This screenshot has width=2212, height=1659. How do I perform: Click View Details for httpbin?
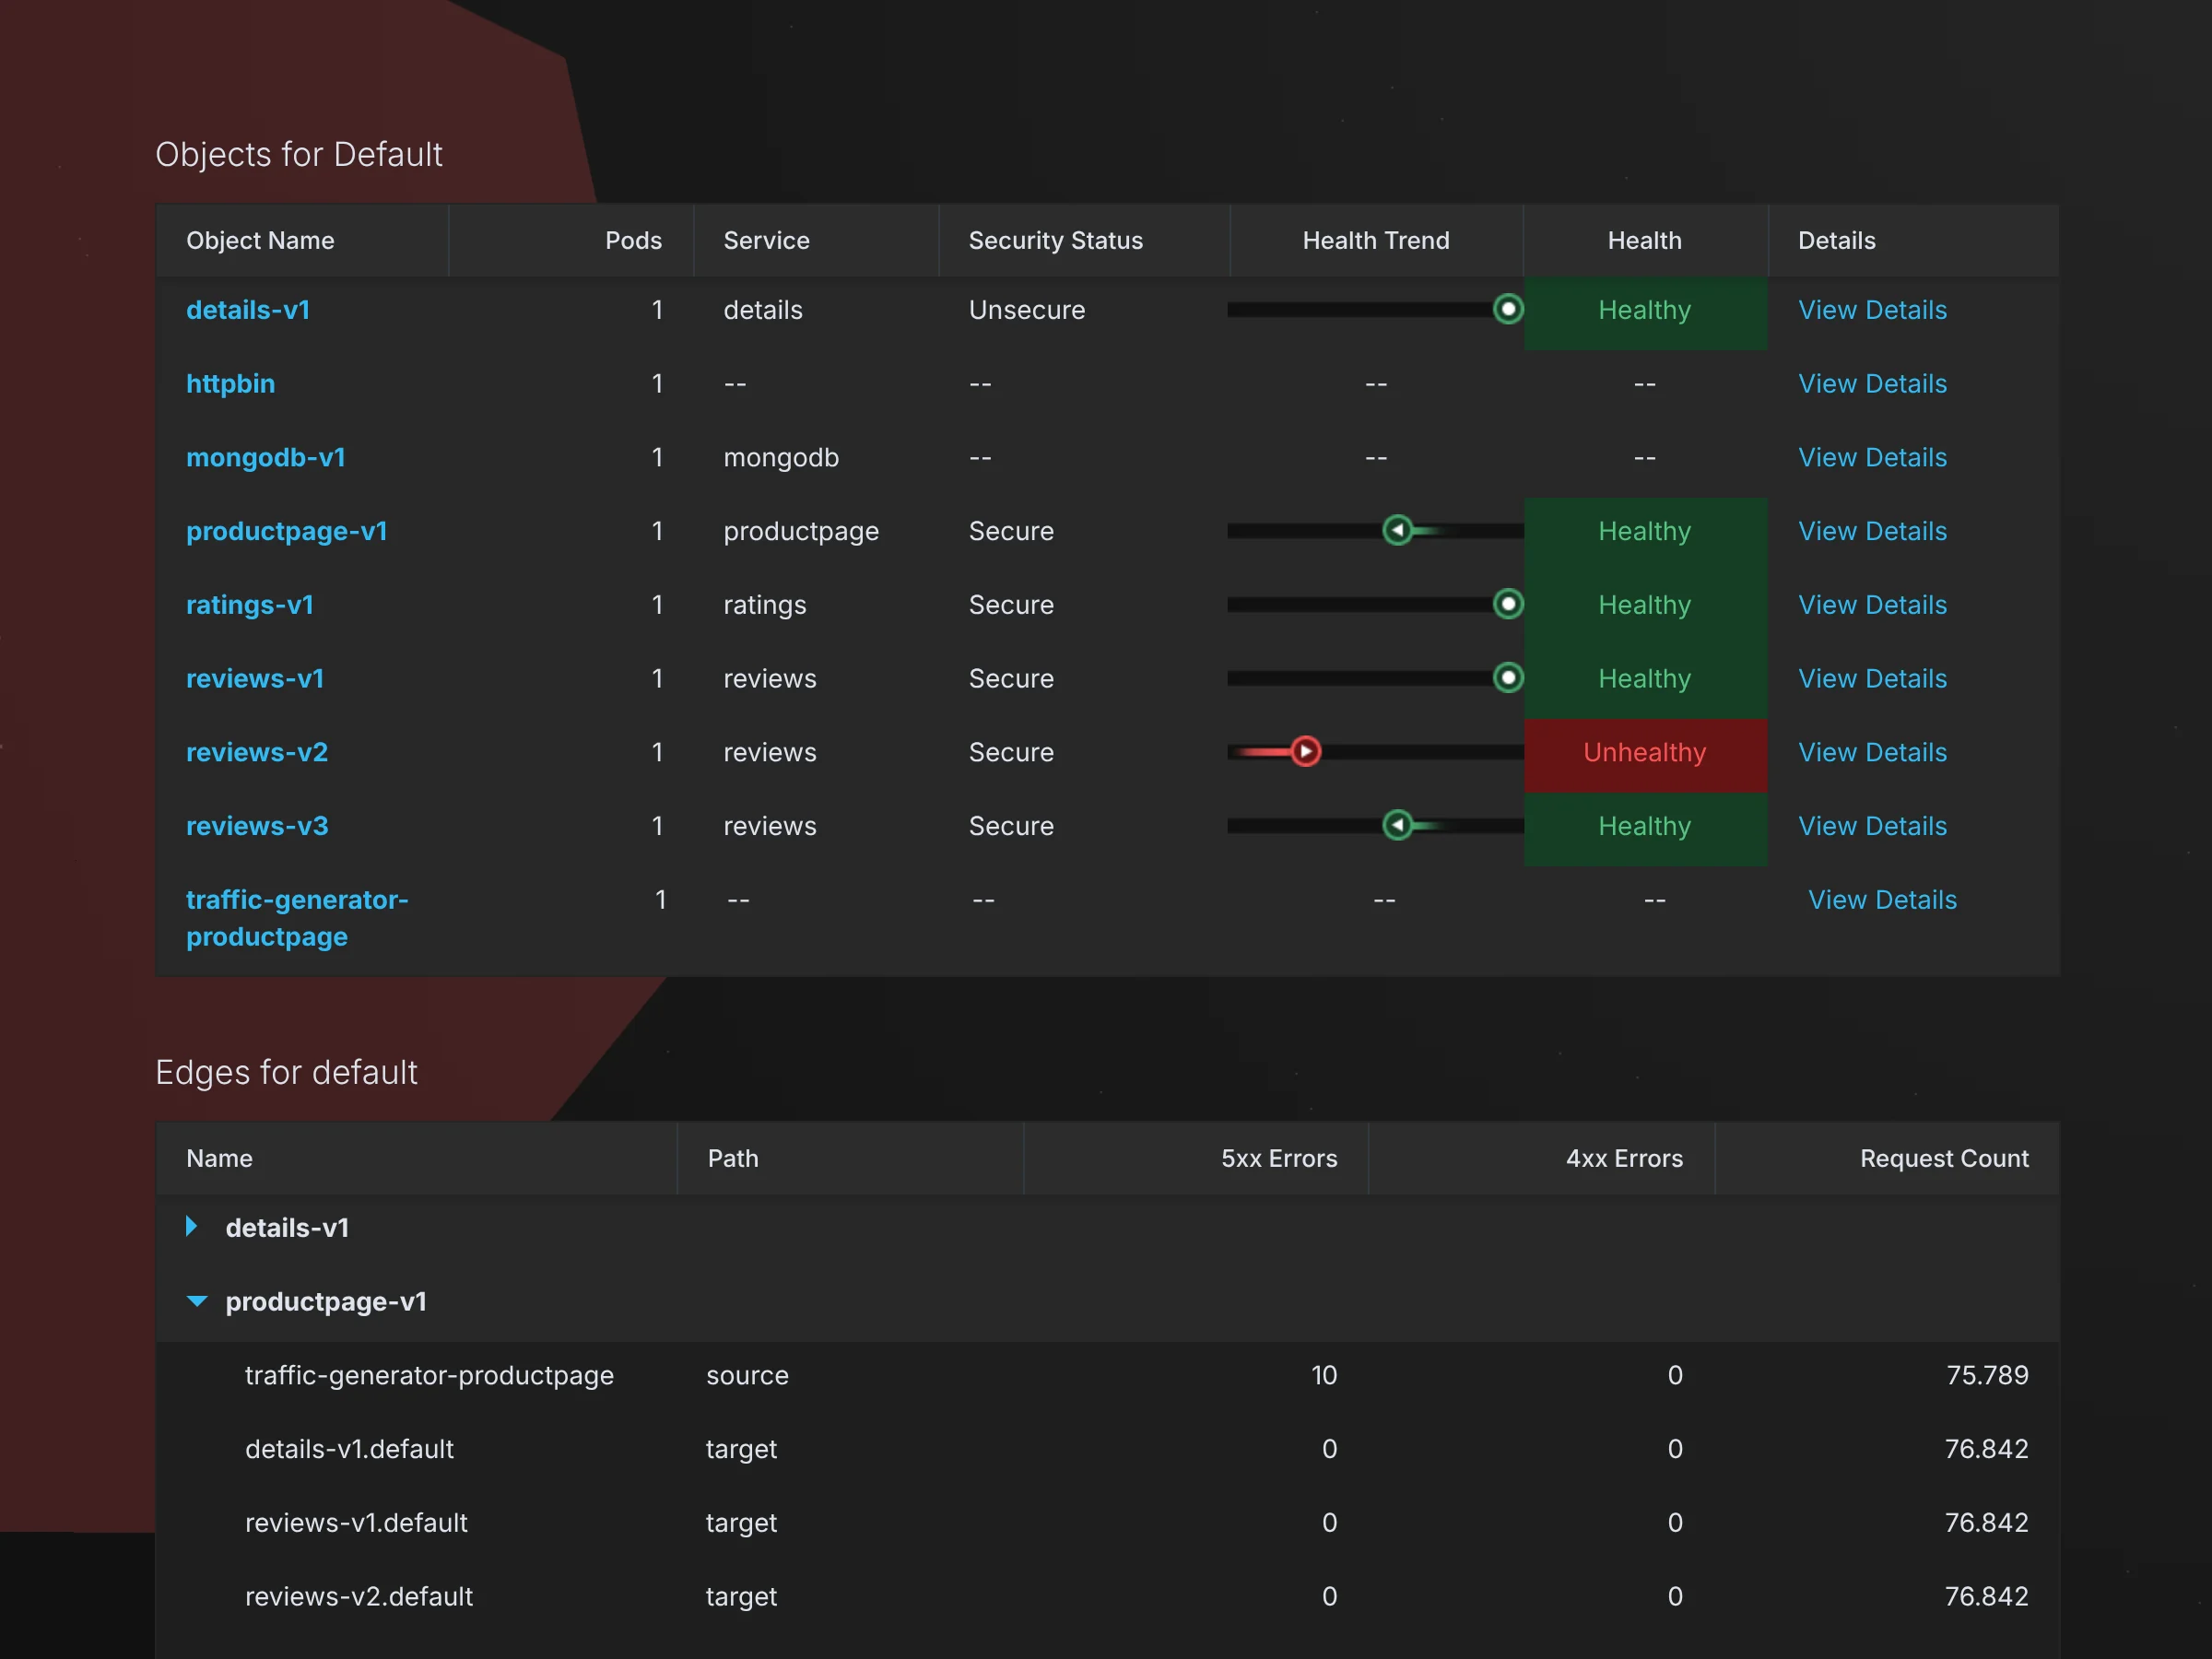pos(1872,384)
